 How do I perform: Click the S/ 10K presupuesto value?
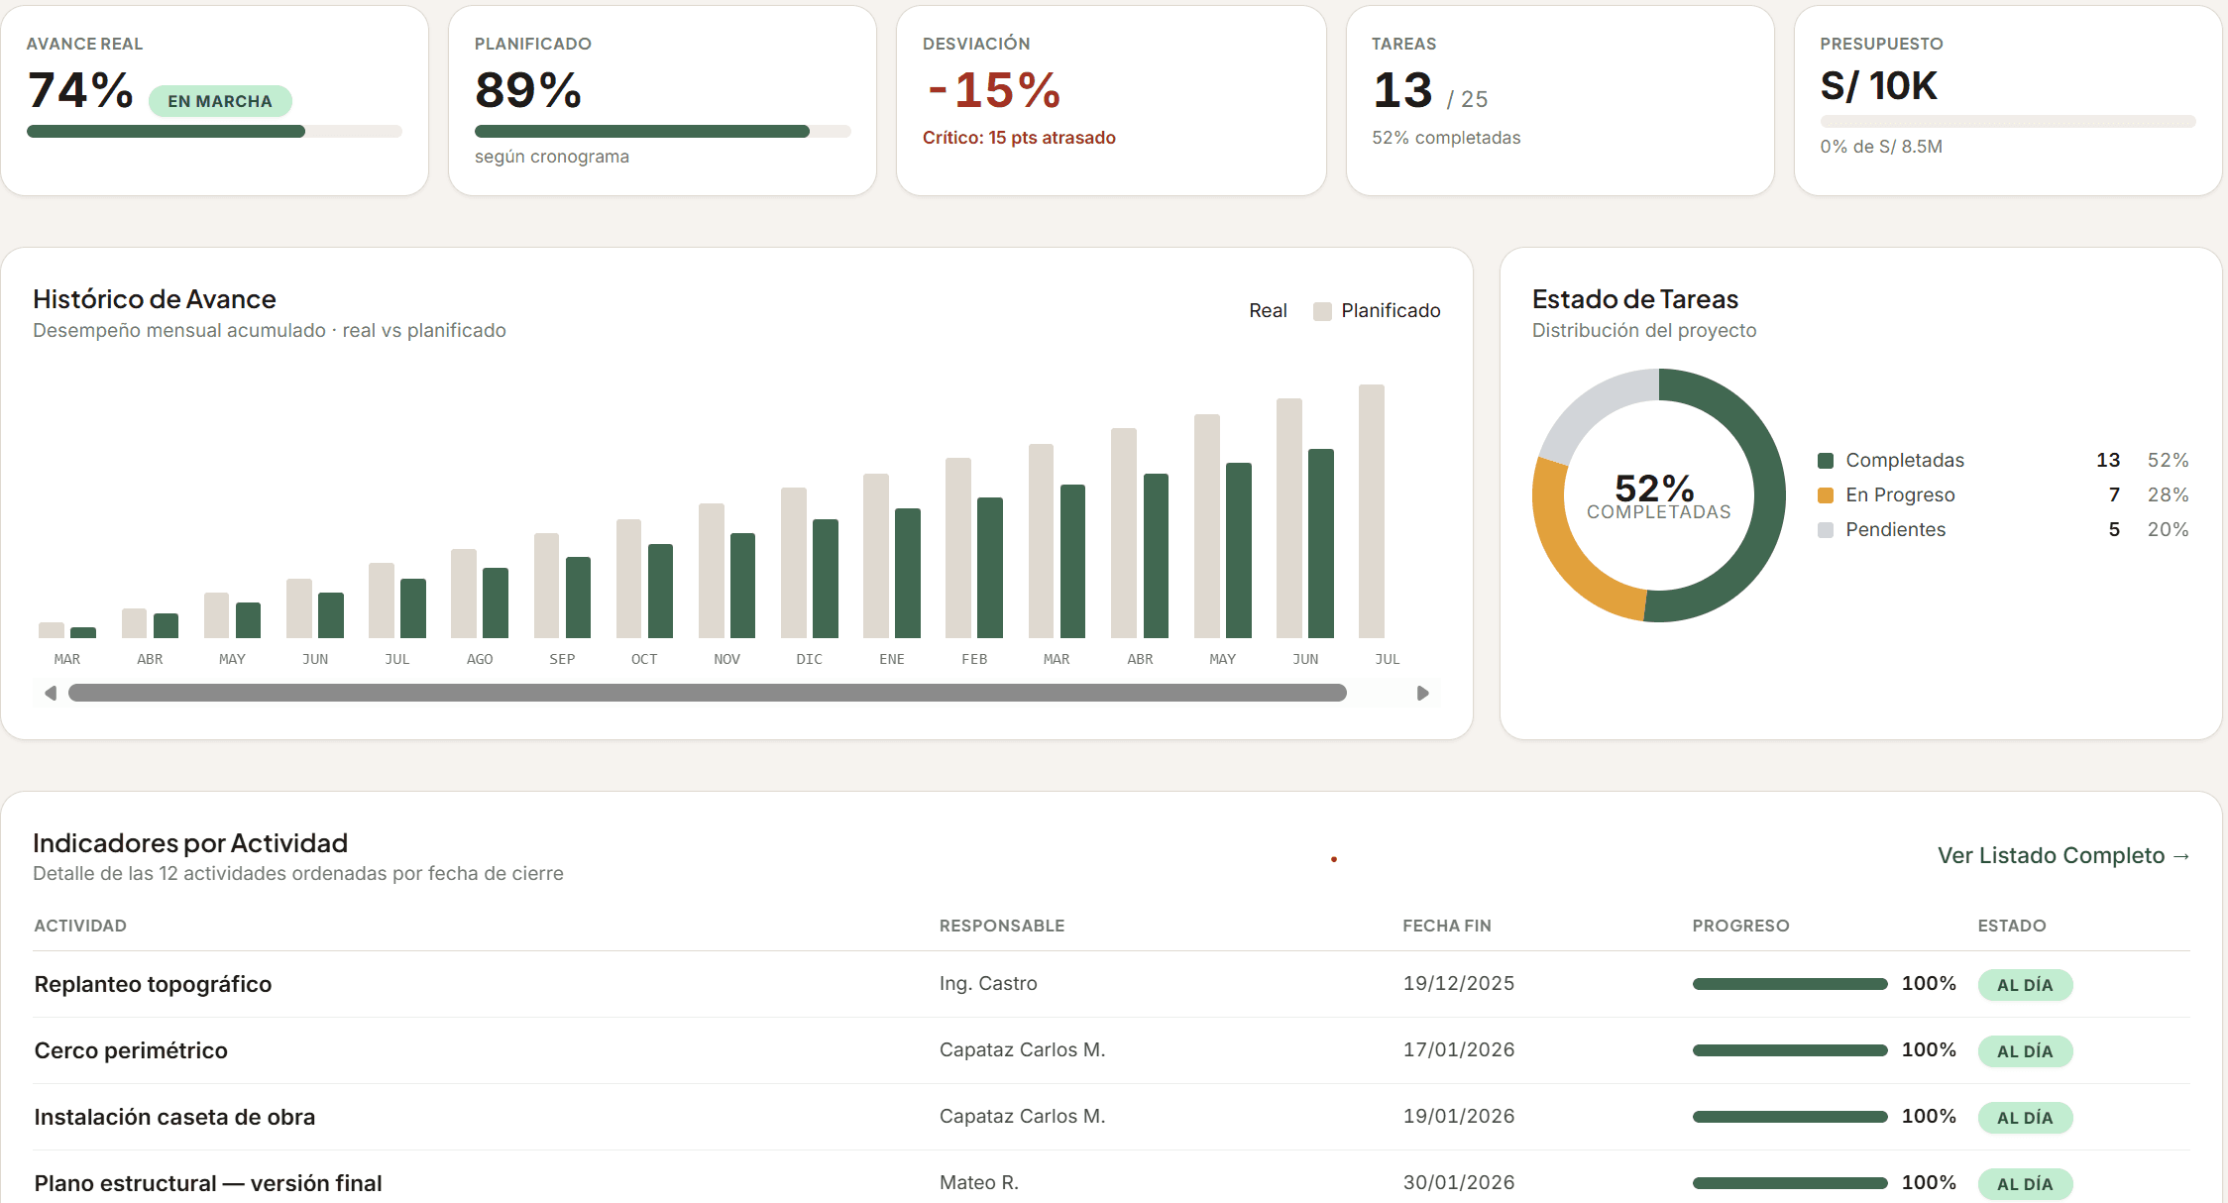(1878, 86)
